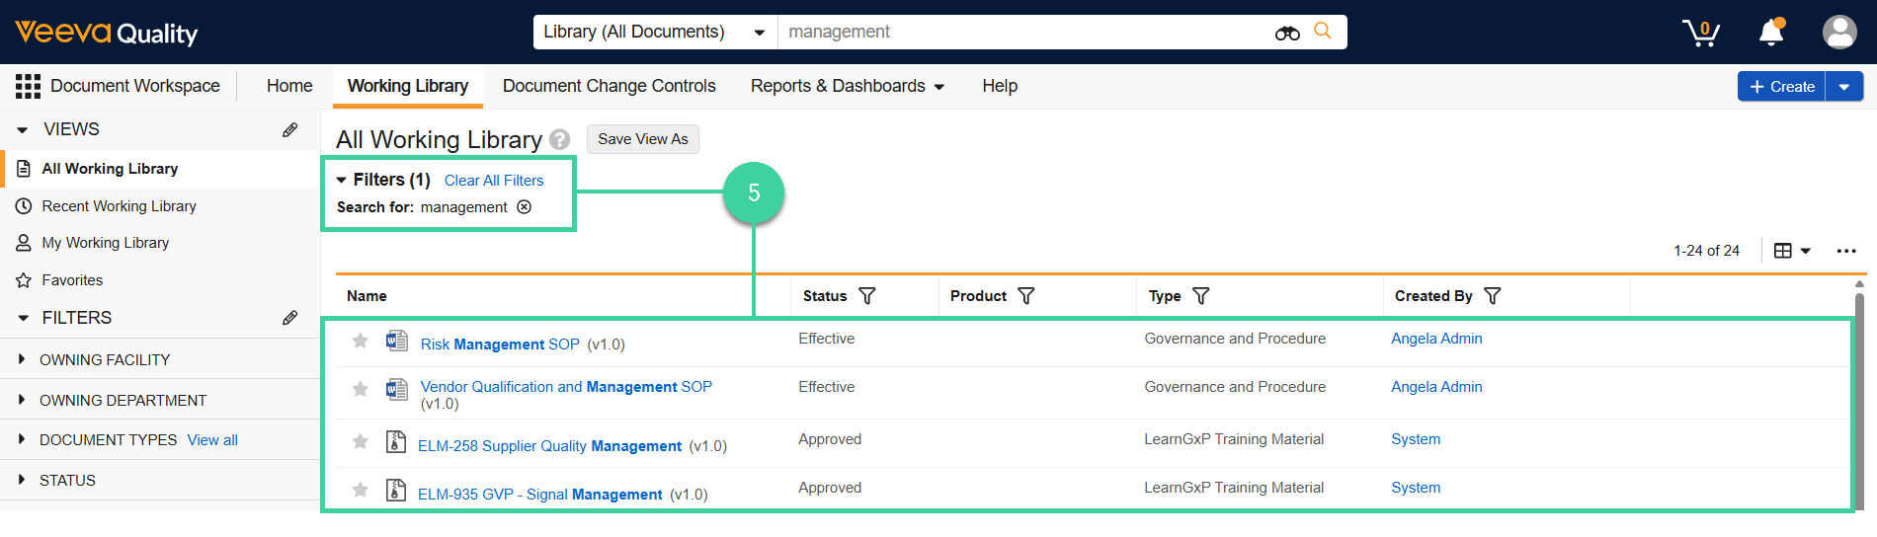Screen dimensions: 1877x537
Task: Filter by the Type column funnel
Action: 1201,296
